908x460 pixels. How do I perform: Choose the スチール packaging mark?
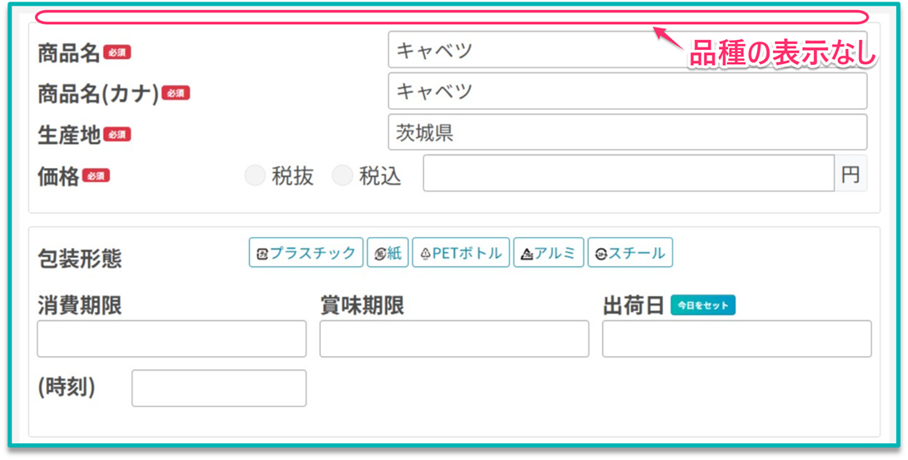[630, 253]
